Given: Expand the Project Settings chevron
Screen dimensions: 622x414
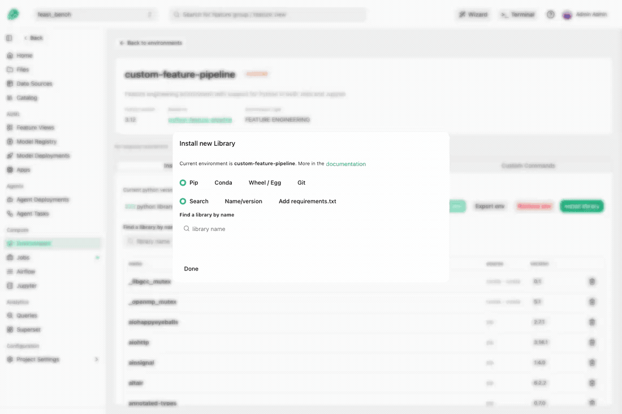Looking at the screenshot, I should 96,359.
